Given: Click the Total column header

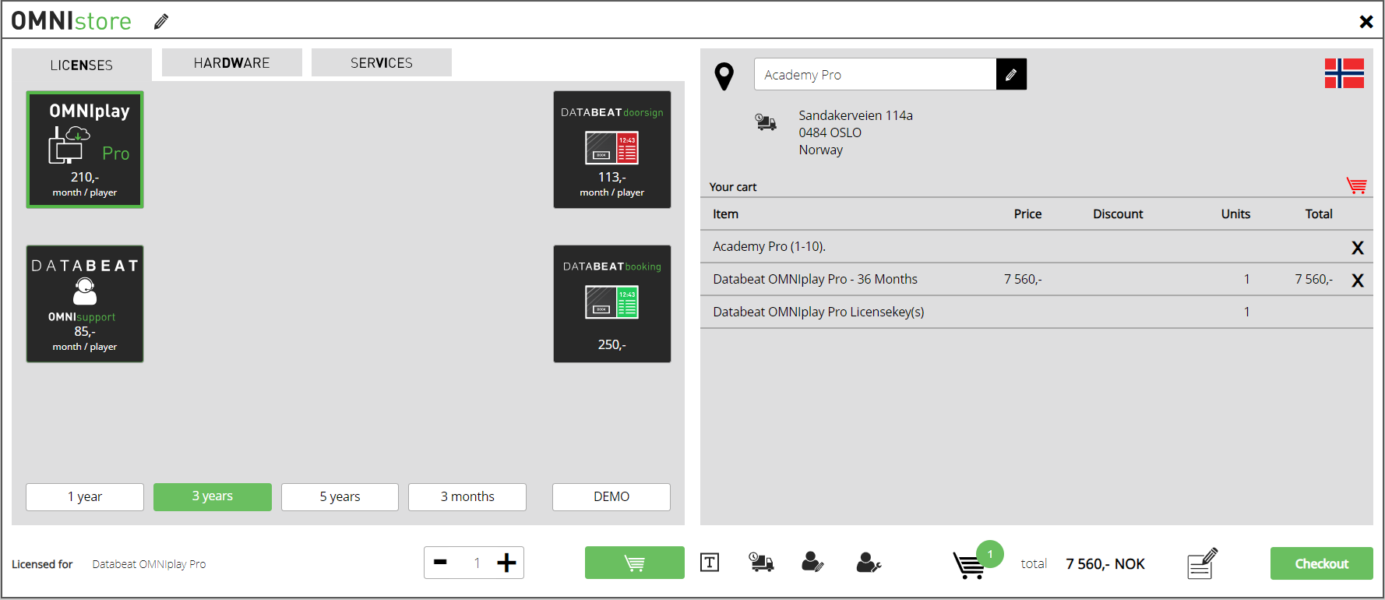Looking at the screenshot, I should coord(1319,214).
